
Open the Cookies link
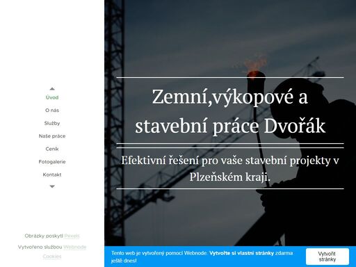52,257
